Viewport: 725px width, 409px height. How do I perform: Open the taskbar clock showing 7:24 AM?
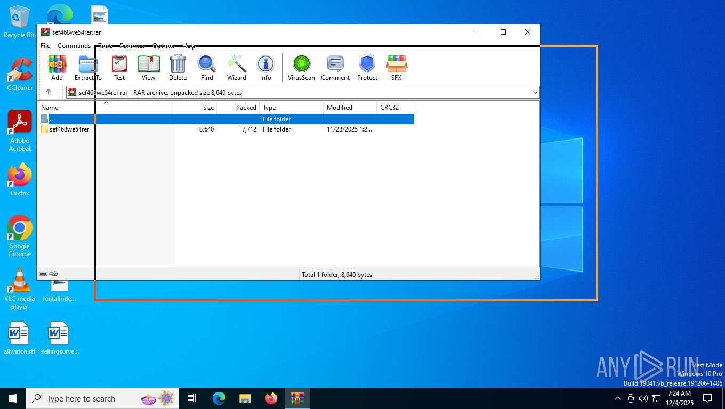click(679, 398)
